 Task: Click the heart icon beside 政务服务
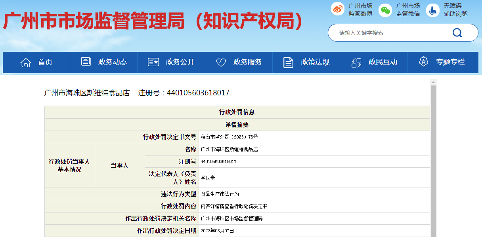221,63
